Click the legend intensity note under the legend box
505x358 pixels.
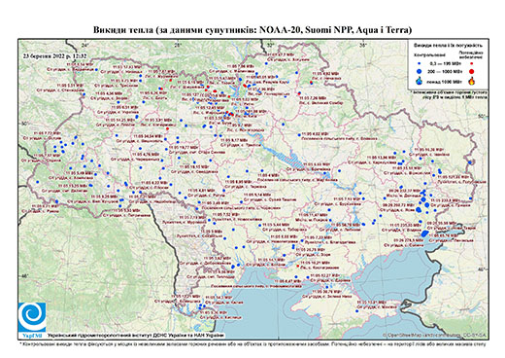pyautogui.click(x=450, y=94)
